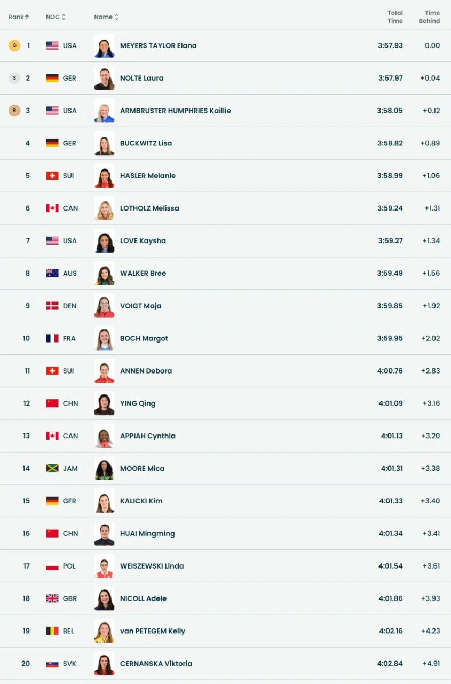Click the Belgium flag next to BEL
This screenshot has width=451, height=684.
click(52, 631)
